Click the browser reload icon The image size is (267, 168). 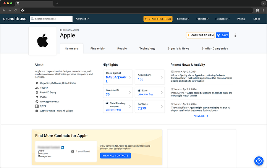coord(15,10)
